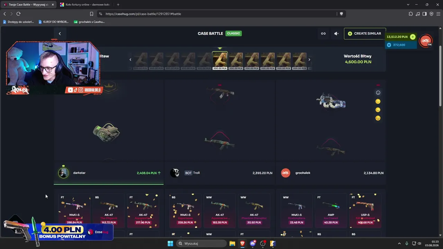Mute the case battle sound

336,34
